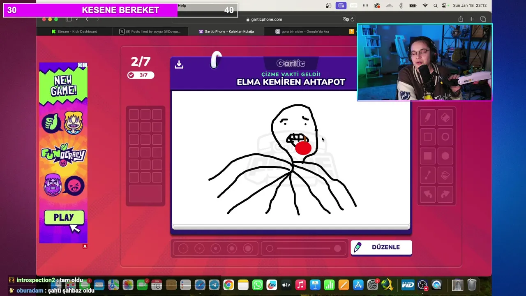
Task: Select the straight line tool
Action: 427,176
